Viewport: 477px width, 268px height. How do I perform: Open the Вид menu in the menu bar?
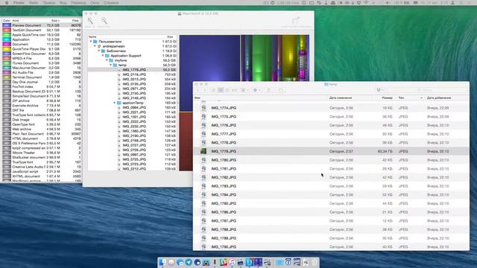(63, 3)
